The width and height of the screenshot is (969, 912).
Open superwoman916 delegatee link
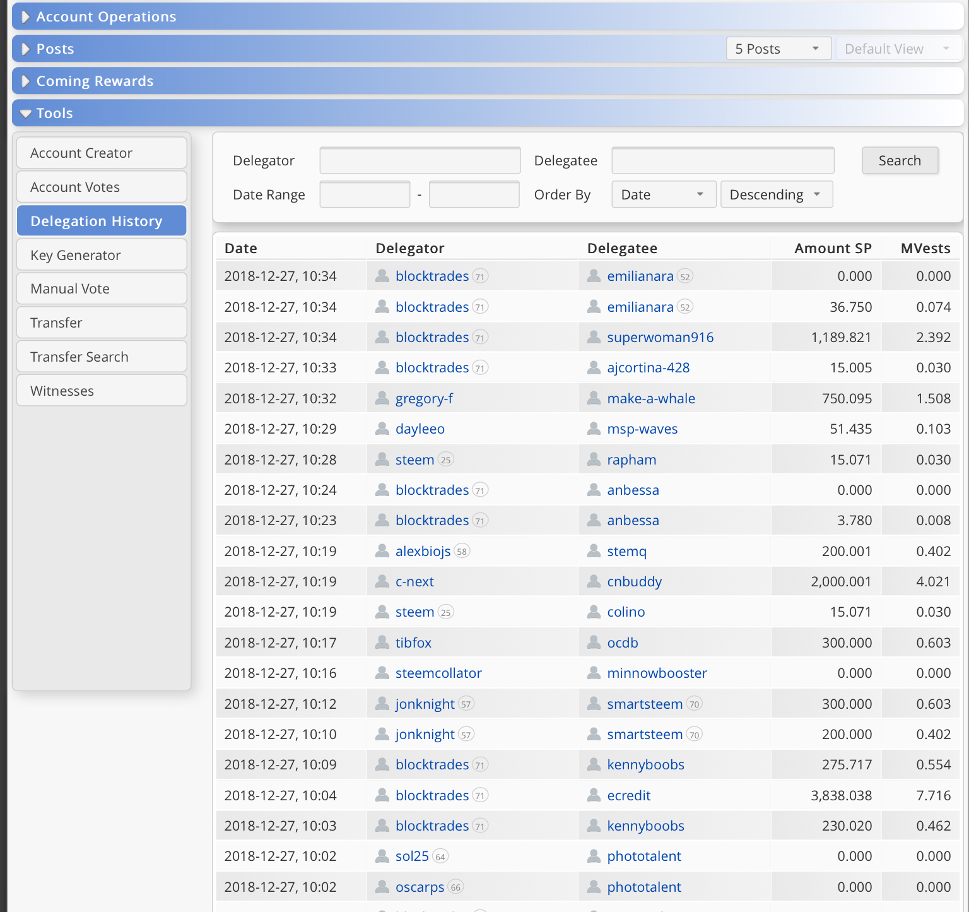tap(661, 337)
